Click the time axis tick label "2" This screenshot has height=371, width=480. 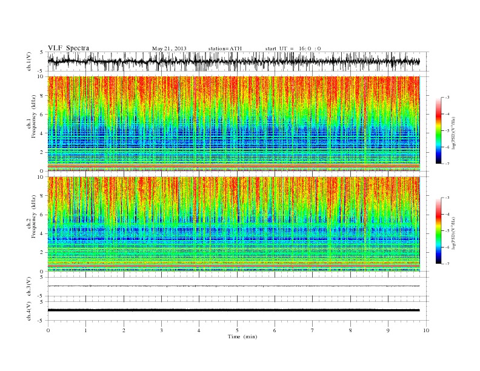point(124,330)
